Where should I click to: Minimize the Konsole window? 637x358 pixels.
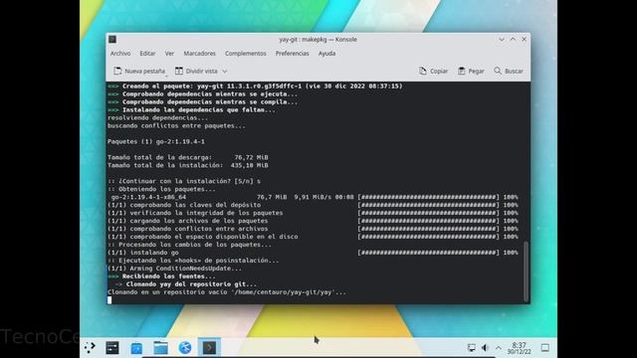point(502,40)
